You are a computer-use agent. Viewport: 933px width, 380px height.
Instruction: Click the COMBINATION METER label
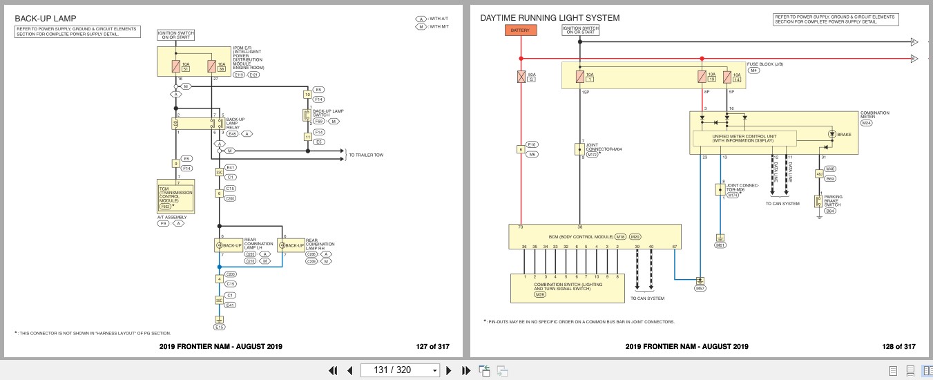coord(874,115)
